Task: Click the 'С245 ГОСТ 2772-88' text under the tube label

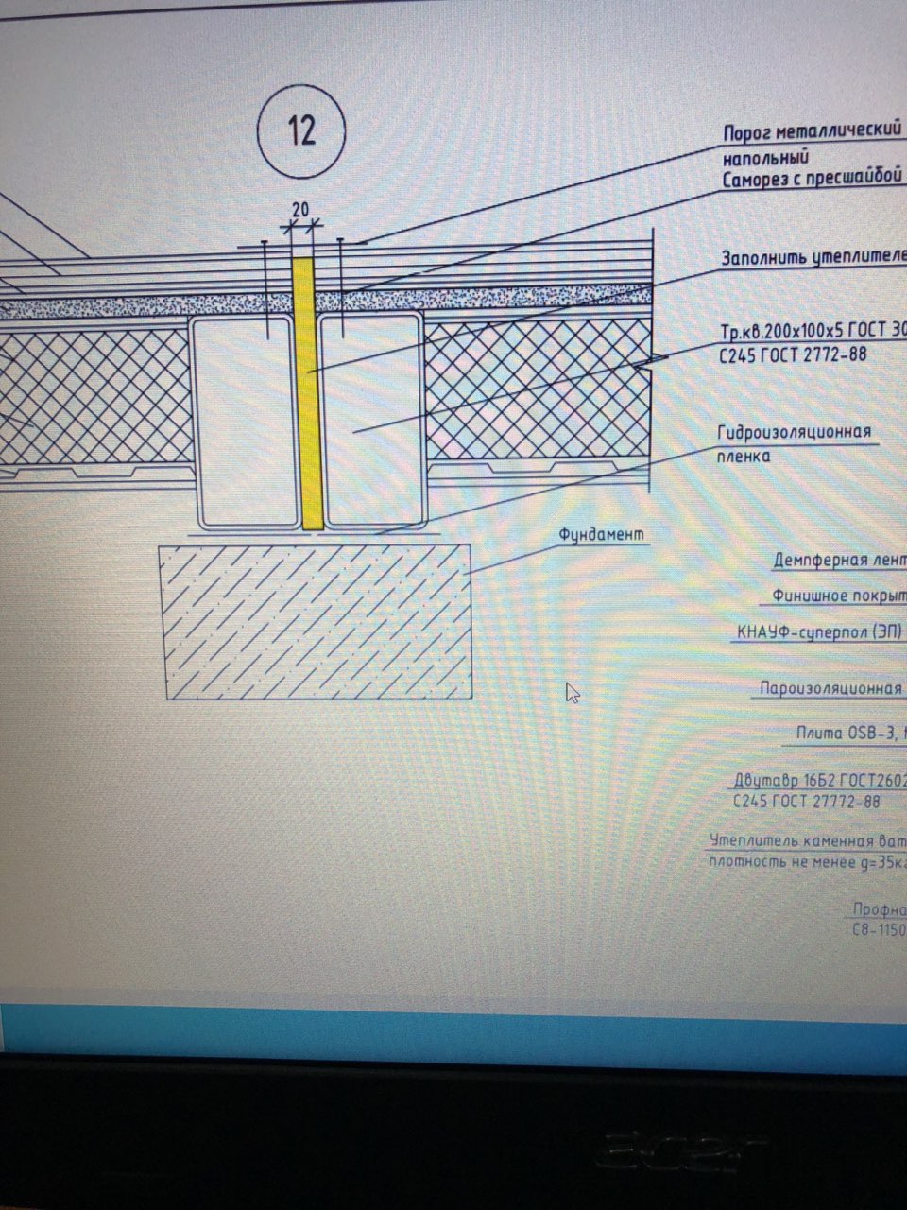Action: point(794,355)
